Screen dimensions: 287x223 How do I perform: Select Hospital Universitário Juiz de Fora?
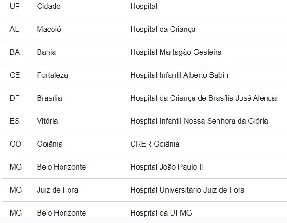click(187, 190)
